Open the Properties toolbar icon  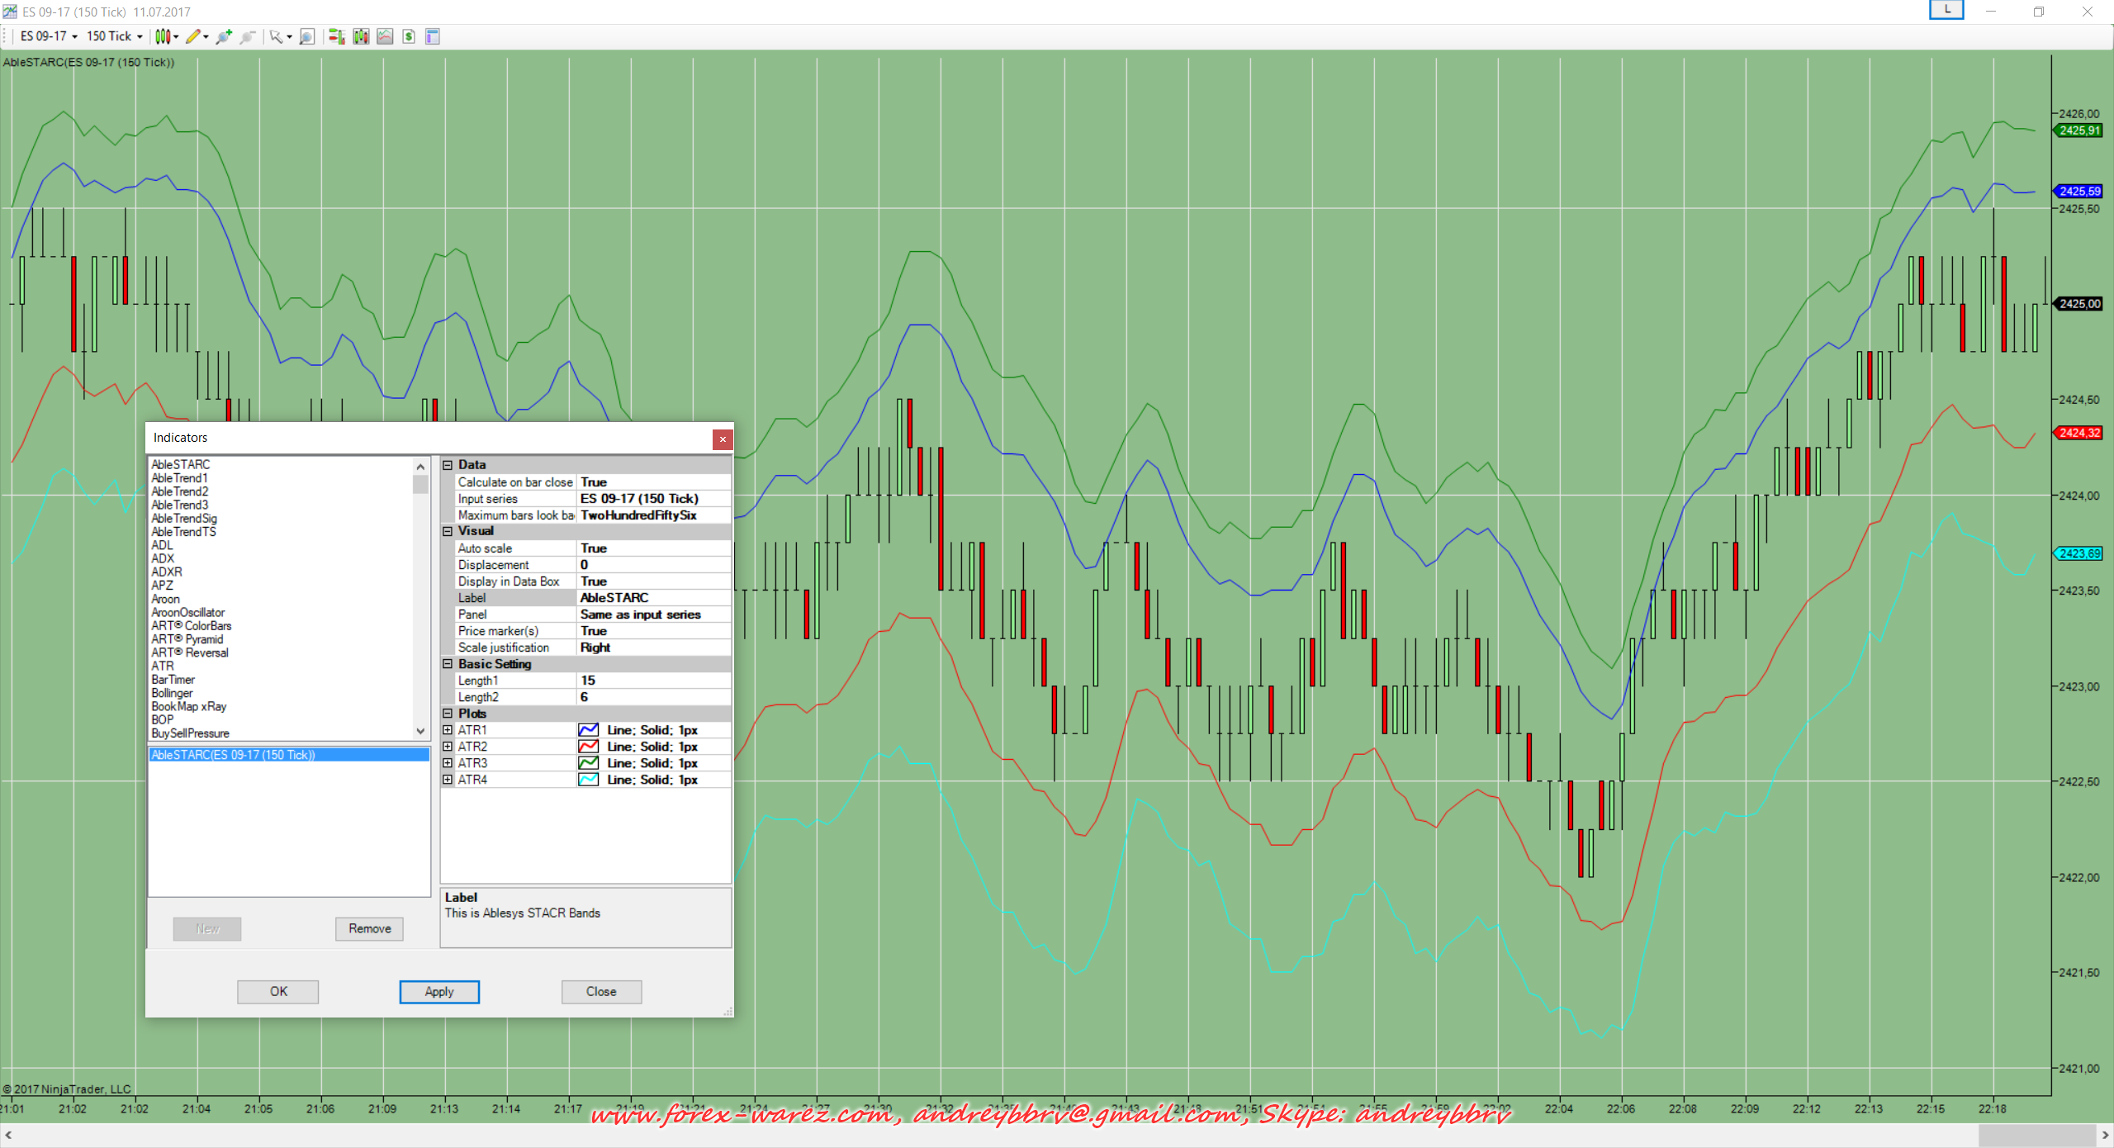433,36
